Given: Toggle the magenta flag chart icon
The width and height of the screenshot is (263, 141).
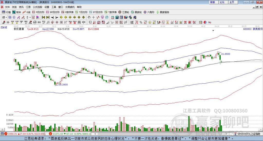Looking at the screenshot, I should pos(38,17).
